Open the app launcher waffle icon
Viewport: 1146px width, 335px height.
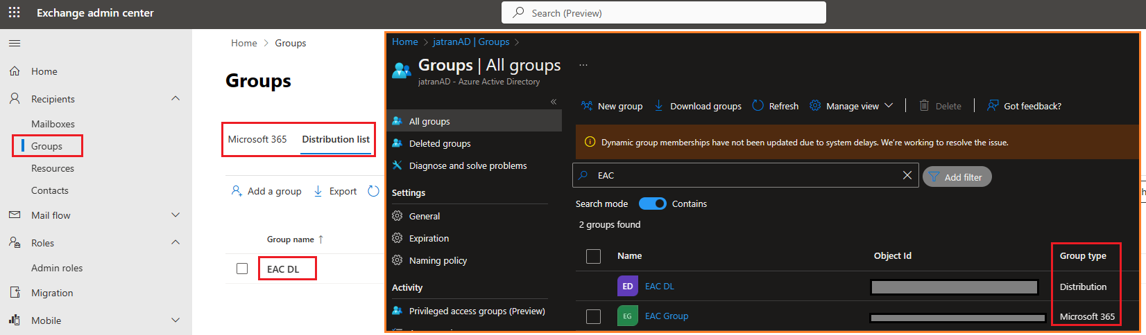coord(14,12)
